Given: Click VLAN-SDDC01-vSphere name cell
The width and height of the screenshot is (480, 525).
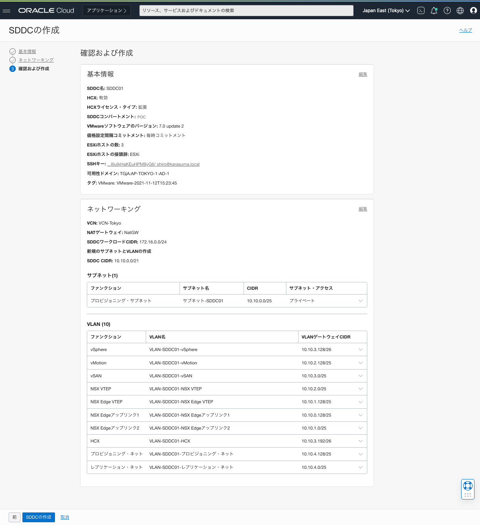Looking at the screenshot, I should [173, 349].
